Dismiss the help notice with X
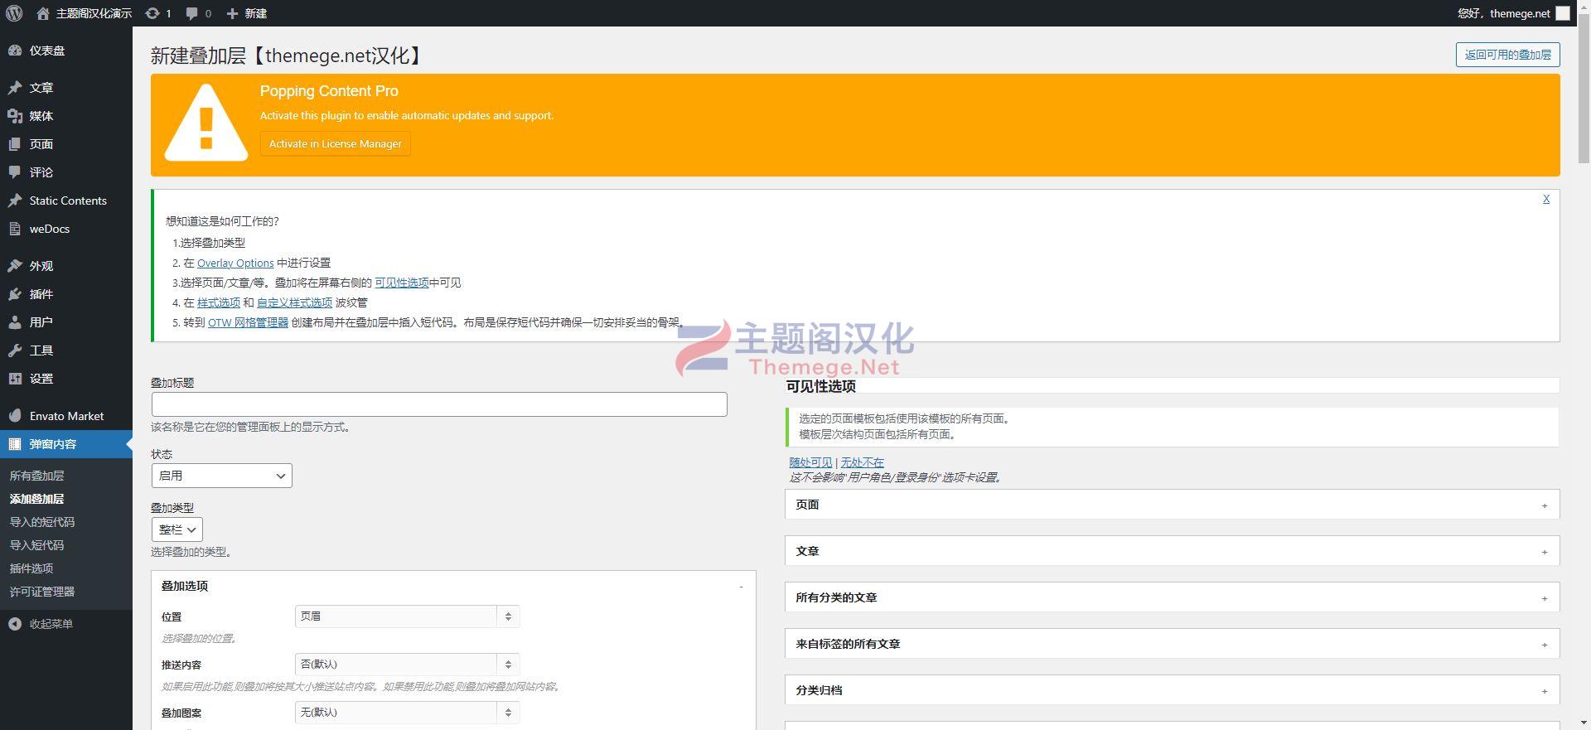The image size is (1591, 730). point(1546,199)
